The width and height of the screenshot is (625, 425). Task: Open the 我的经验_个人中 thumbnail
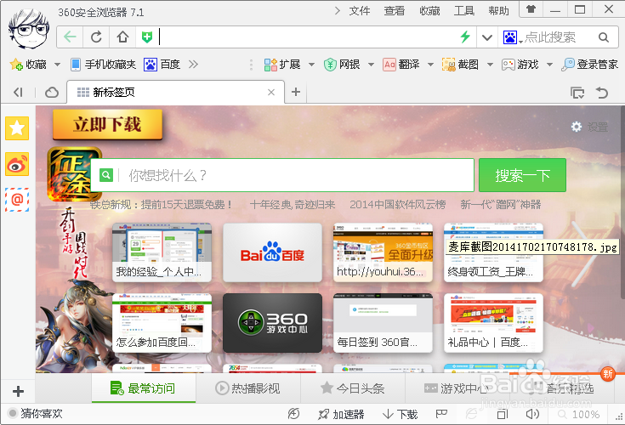[x=162, y=252]
